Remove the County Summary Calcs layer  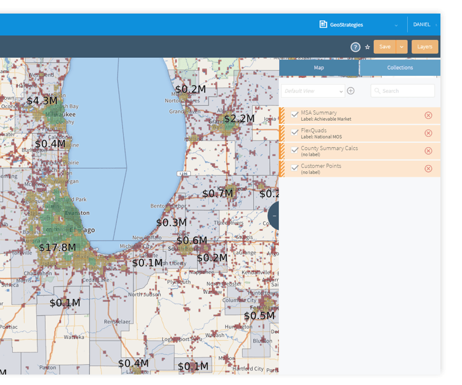click(x=428, y=151)
